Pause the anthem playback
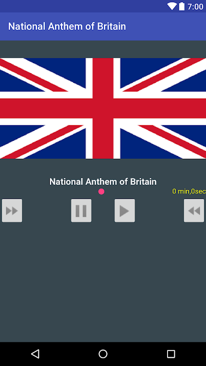The image size is (206, 366). tap(81, 210)
